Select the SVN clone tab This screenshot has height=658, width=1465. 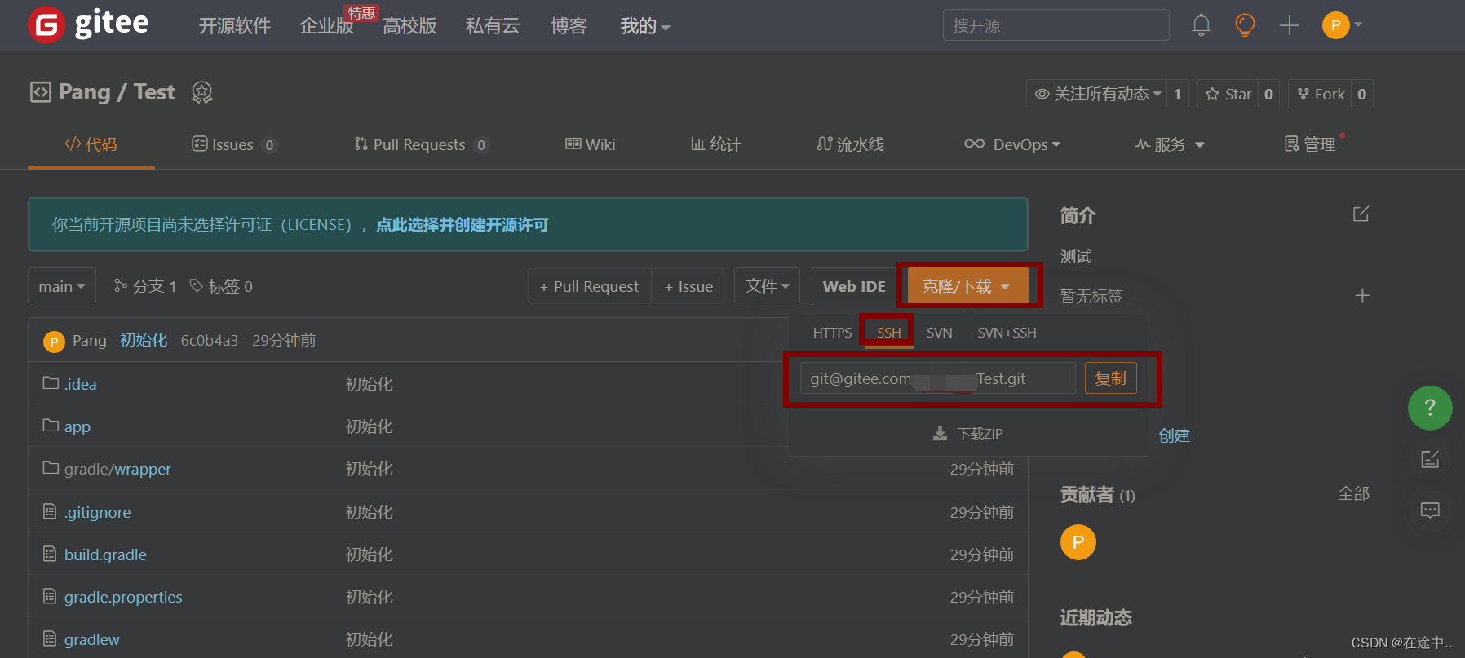click(940, 333)
